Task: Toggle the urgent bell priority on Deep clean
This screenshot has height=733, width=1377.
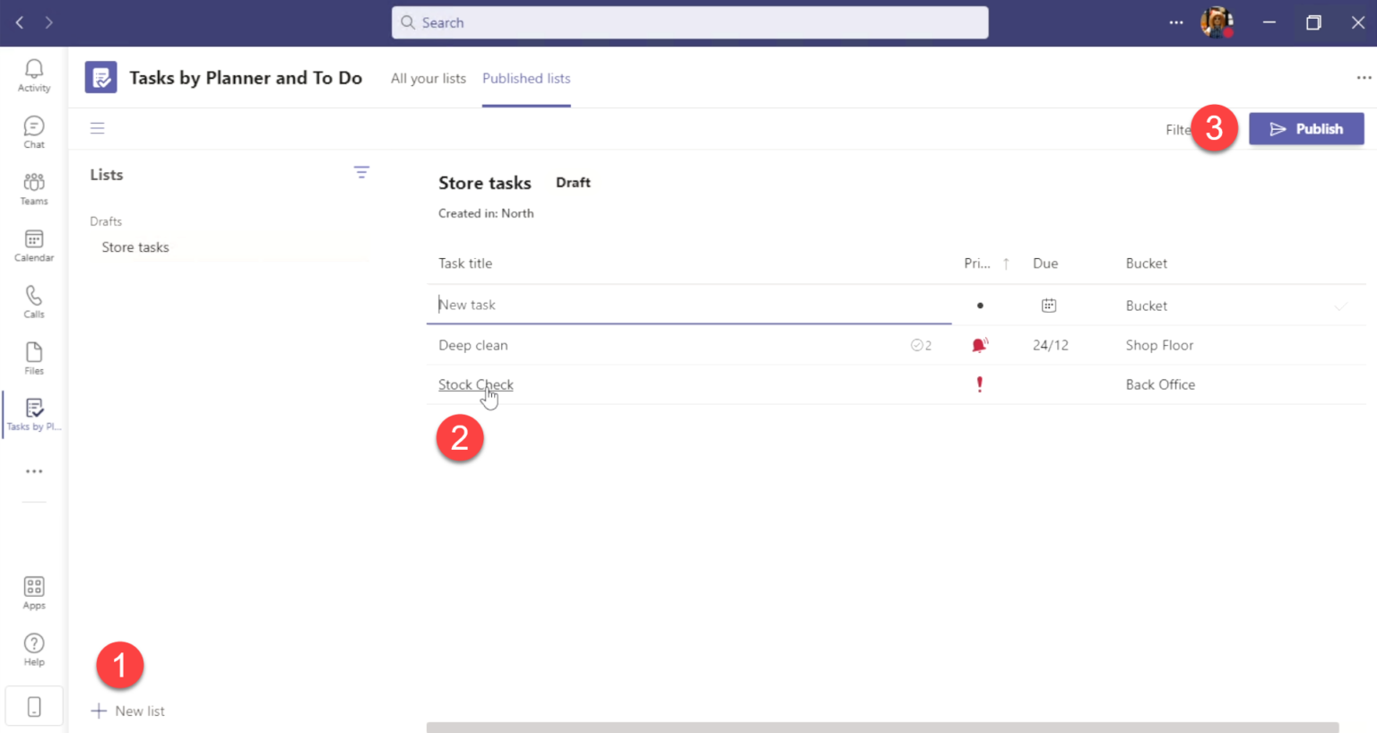Action: tap(979, 345)
